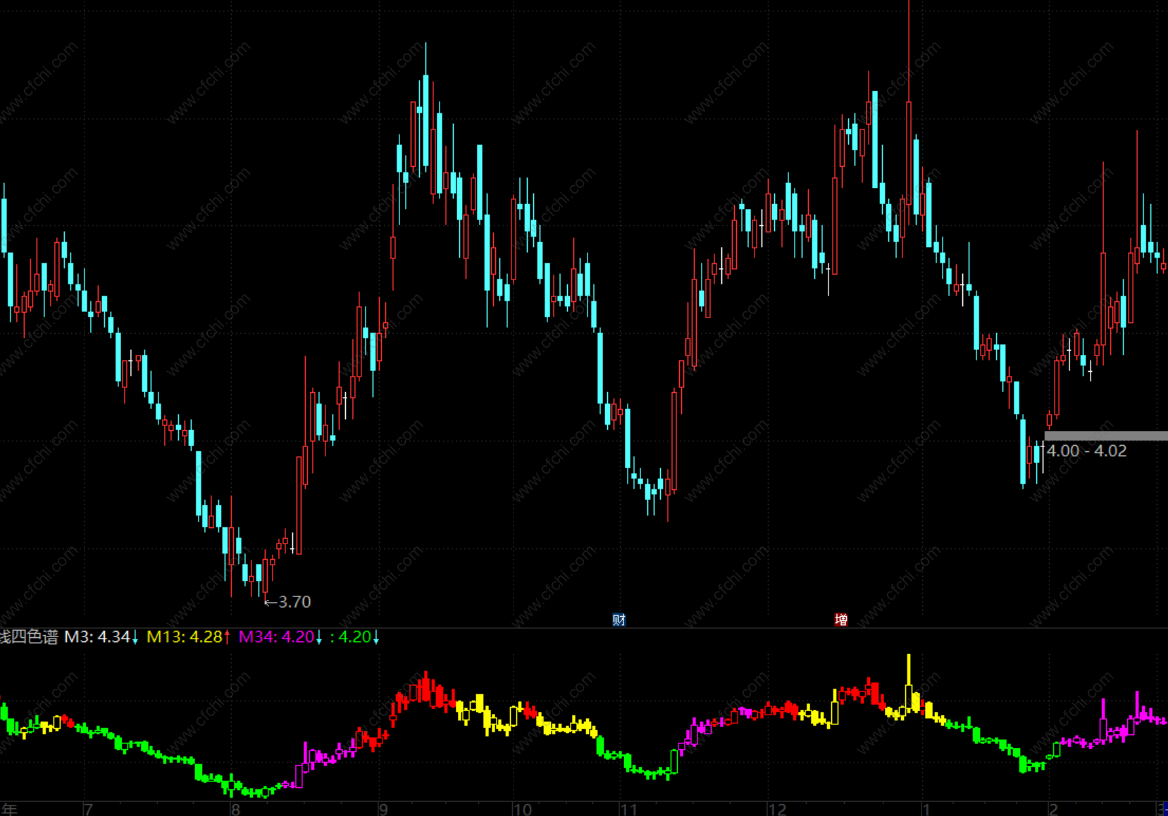The width and height of the screenshot is (1168, 816).
Task: Click the 4.00 - 4.02 price range label
Action: click(x=1086, y=451)
